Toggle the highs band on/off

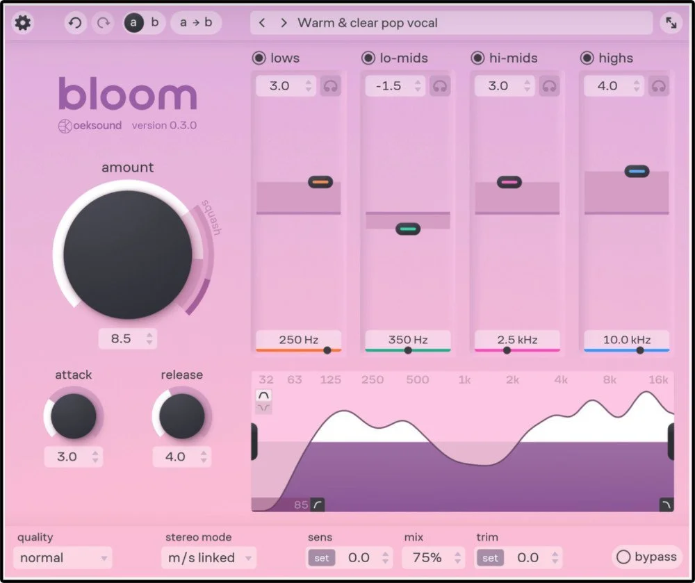pos(587,58)
